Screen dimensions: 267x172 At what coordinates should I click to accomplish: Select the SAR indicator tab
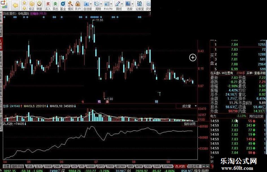click(157, 166)
